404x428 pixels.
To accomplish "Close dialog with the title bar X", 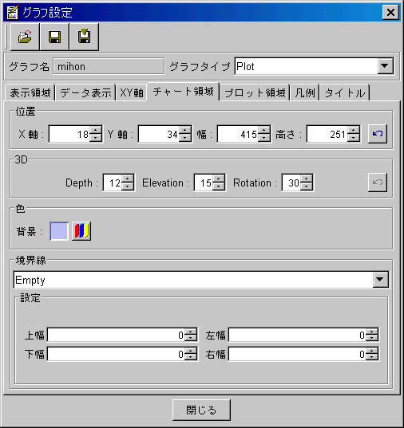I will [x=390, y=12].
